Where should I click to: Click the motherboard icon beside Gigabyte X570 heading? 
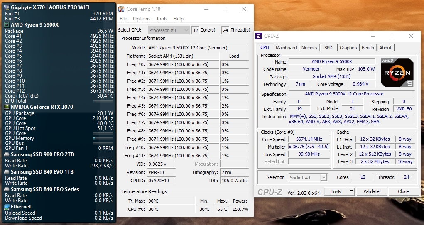click(7, 7)
